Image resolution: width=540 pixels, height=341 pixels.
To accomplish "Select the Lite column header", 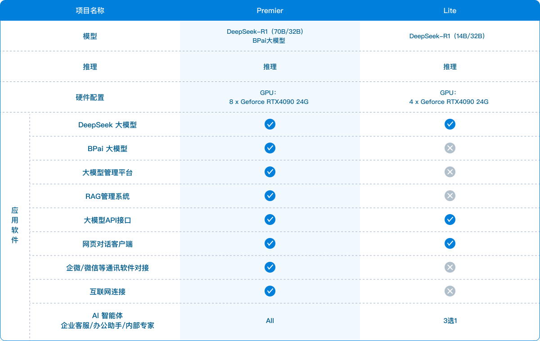I will [450, 10].
